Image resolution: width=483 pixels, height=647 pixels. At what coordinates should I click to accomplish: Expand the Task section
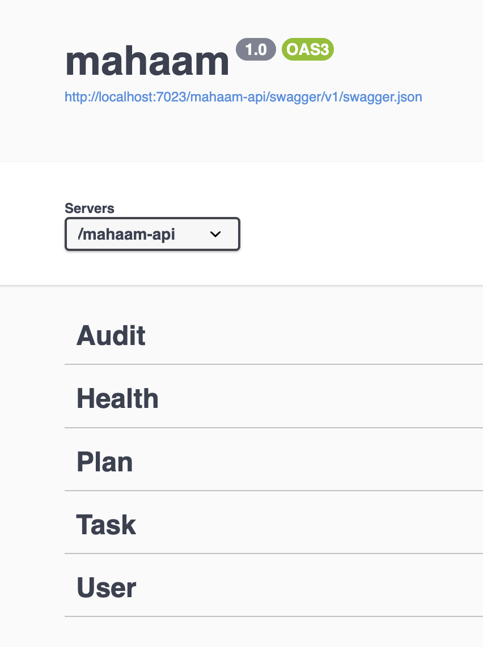(x=107, y=525)
